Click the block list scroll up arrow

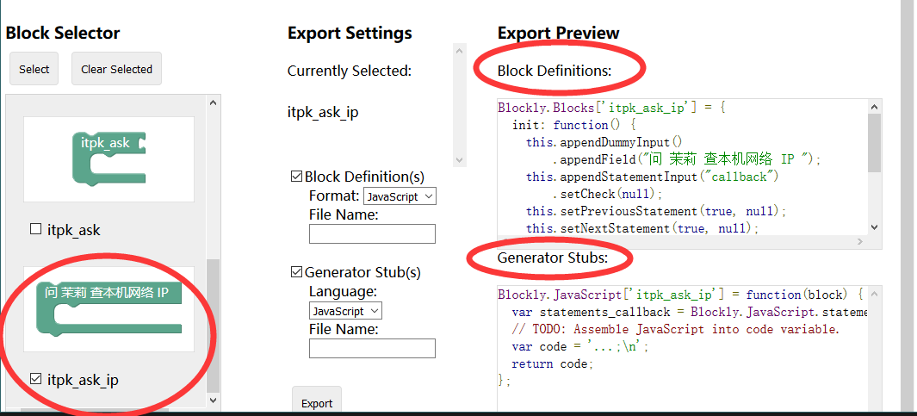(213, 103)
